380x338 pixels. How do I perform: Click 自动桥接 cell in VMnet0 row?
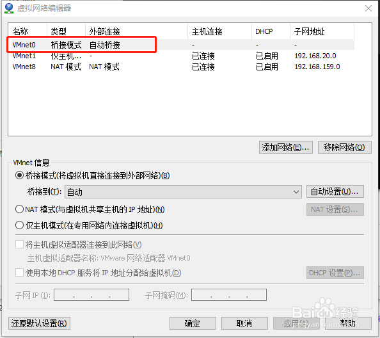pos(104,45)
